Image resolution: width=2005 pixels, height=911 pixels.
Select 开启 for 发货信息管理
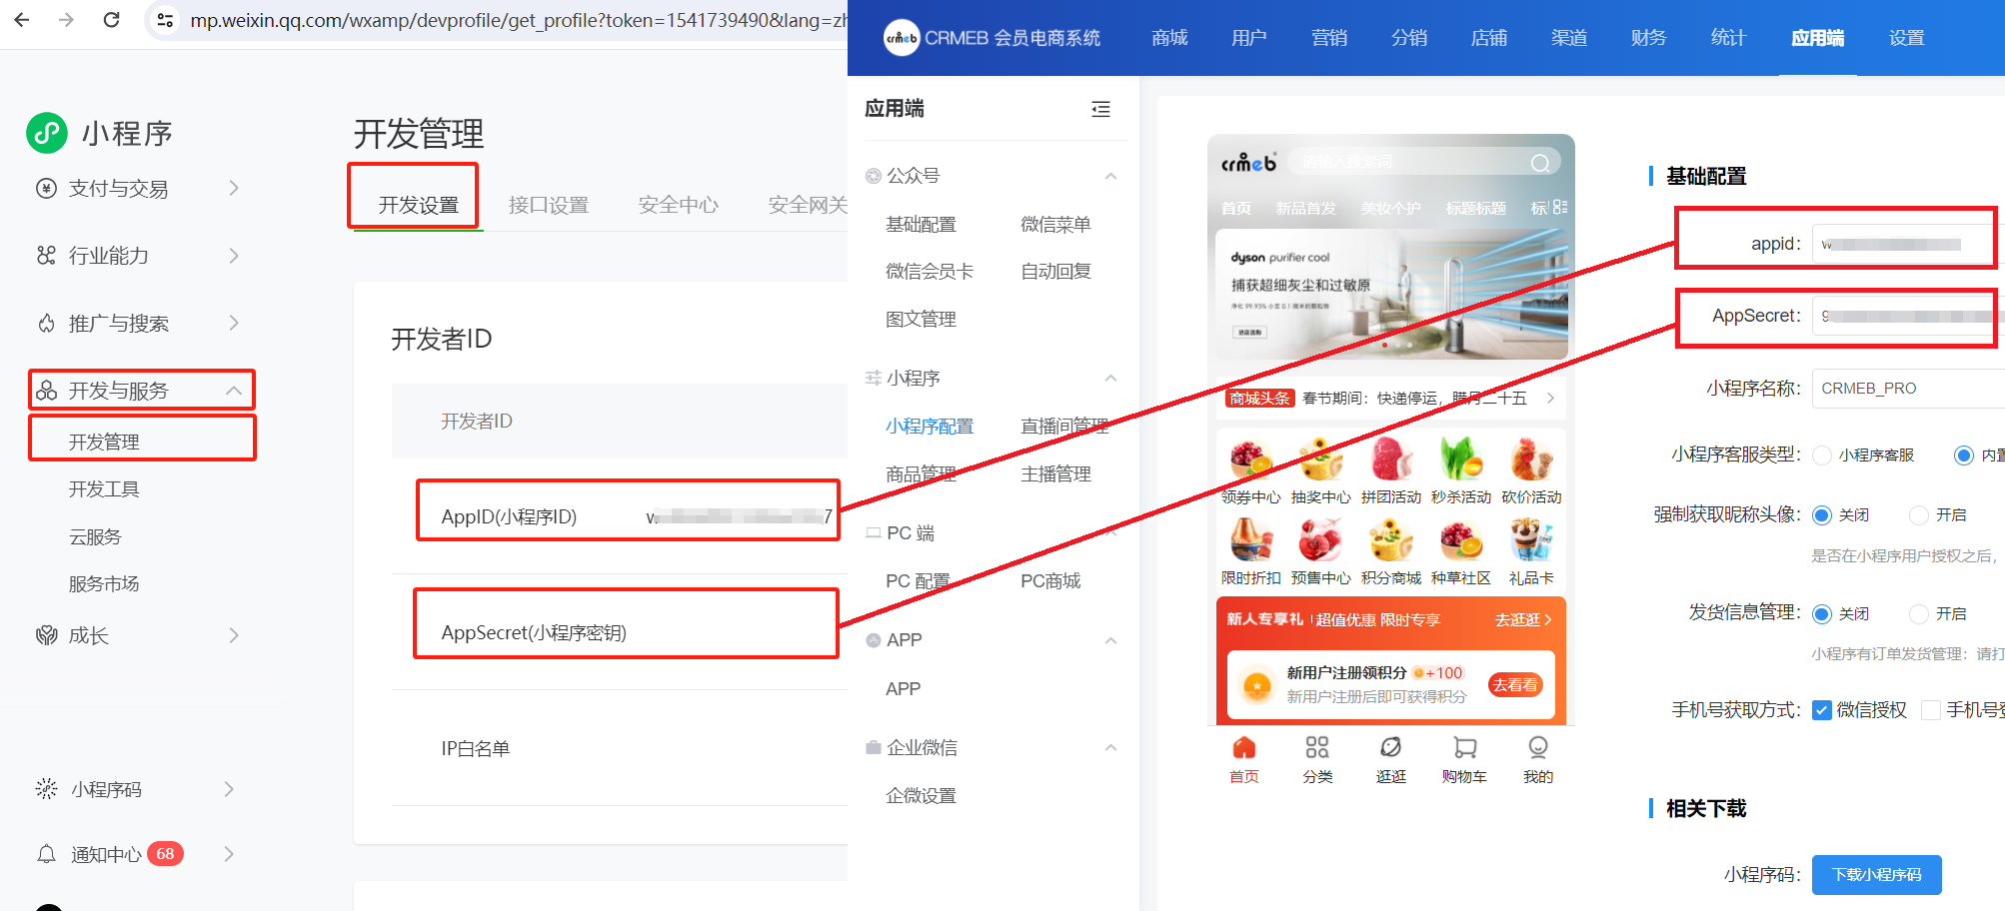(1918, 613)
